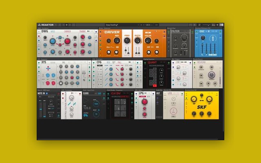Click the REVERB module title
Image resolution: width=261 pixels, height=163 pixels.
pos(201,62)
